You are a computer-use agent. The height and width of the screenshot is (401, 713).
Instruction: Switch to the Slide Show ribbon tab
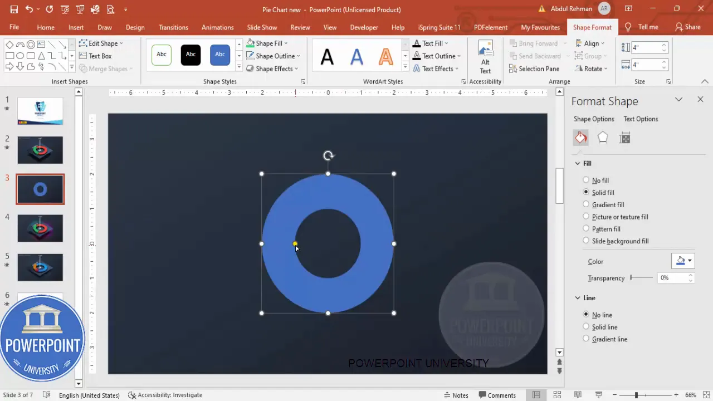click(x=262, y=27)
